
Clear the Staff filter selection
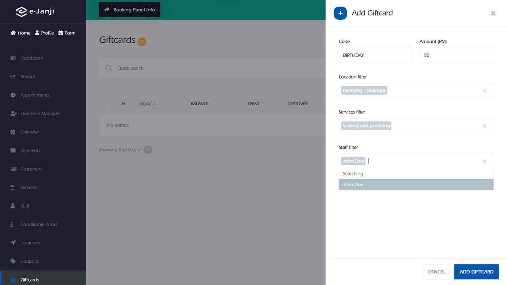pyautogui.click(x=484, y=161)
